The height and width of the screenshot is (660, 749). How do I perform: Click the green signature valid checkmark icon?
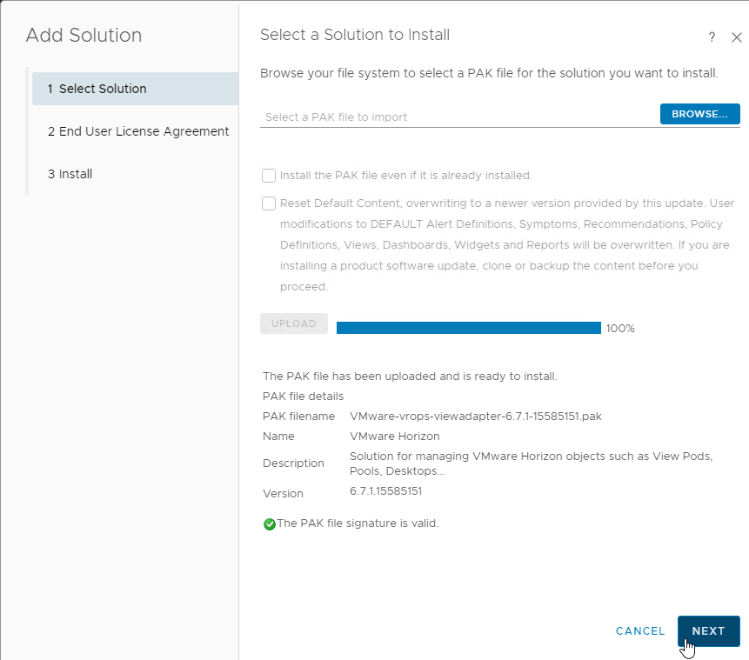coord(270,523)
